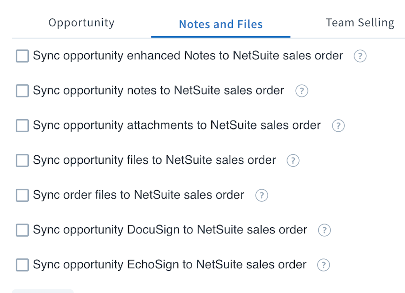Open help icon for DocuSign sync
The image size is (405, 293).
[324, 230]
